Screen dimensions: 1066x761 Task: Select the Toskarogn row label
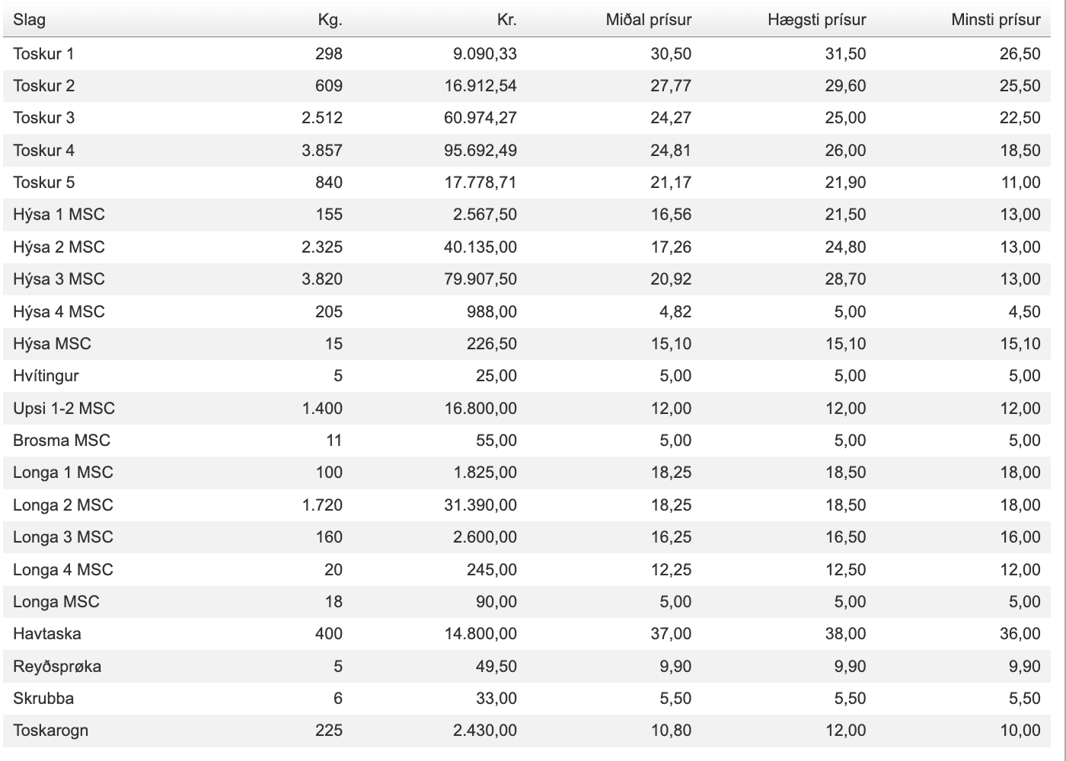click(x=50, y=731)
